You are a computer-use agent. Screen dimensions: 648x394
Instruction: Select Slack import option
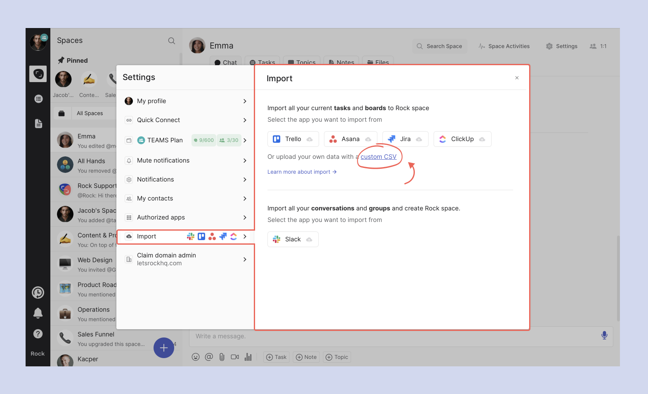[293, 239]
